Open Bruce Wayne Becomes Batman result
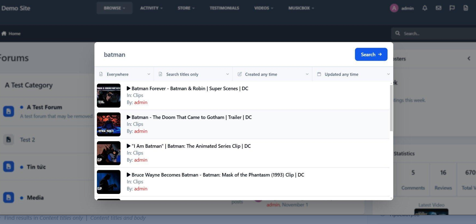 coord(218,175)
